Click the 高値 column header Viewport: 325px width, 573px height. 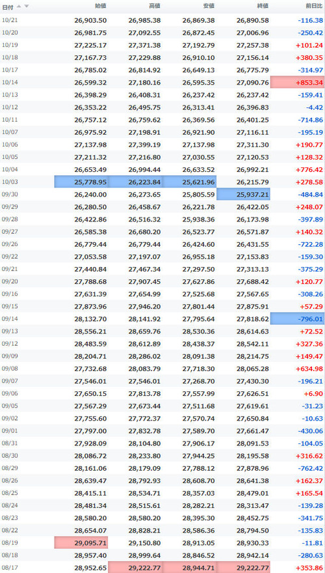(x=154, y=7)
